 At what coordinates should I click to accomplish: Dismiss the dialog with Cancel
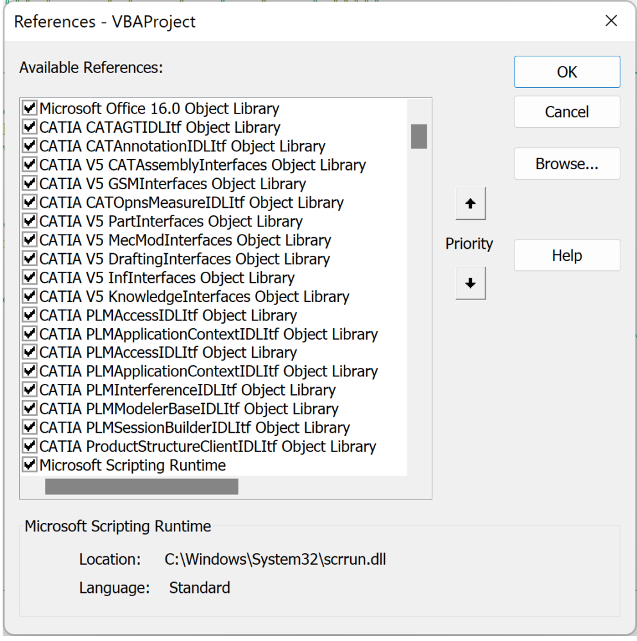pos(566,112)
